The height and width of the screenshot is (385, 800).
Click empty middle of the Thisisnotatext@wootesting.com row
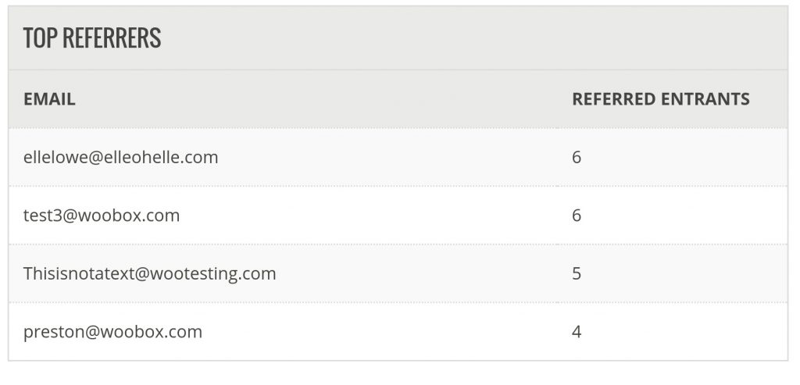pyautogui.click(x=422, y=273)
